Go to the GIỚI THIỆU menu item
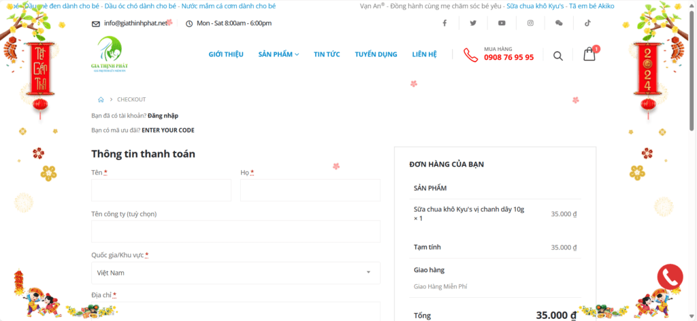This screenshot has height=321, width=697. 226,54
